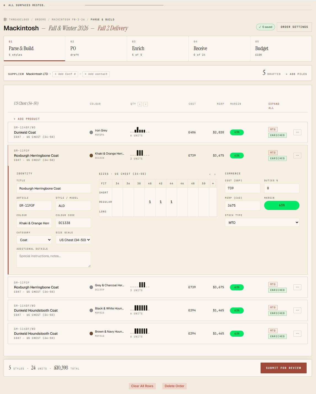Viewport: 316px width, 394px height.
Task: Click the Add Conf # button
Action: click(65, 74)
